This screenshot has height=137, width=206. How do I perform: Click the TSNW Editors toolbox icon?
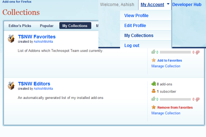click(11, 85)
